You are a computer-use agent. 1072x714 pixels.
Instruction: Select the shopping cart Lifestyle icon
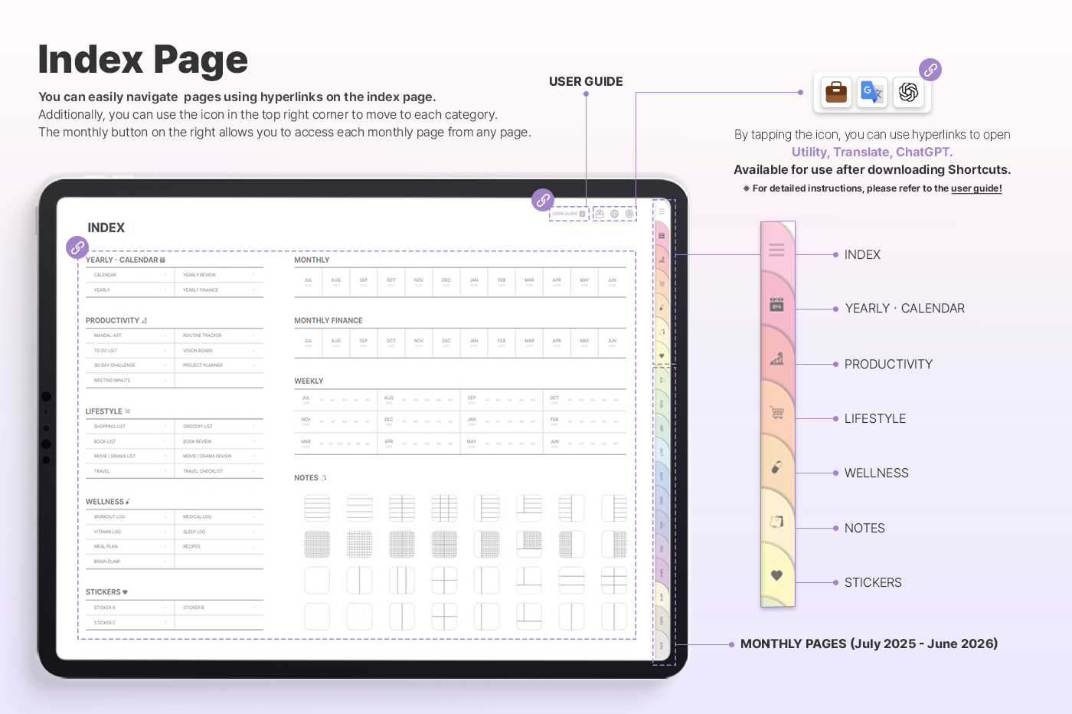tap(776, 413)
